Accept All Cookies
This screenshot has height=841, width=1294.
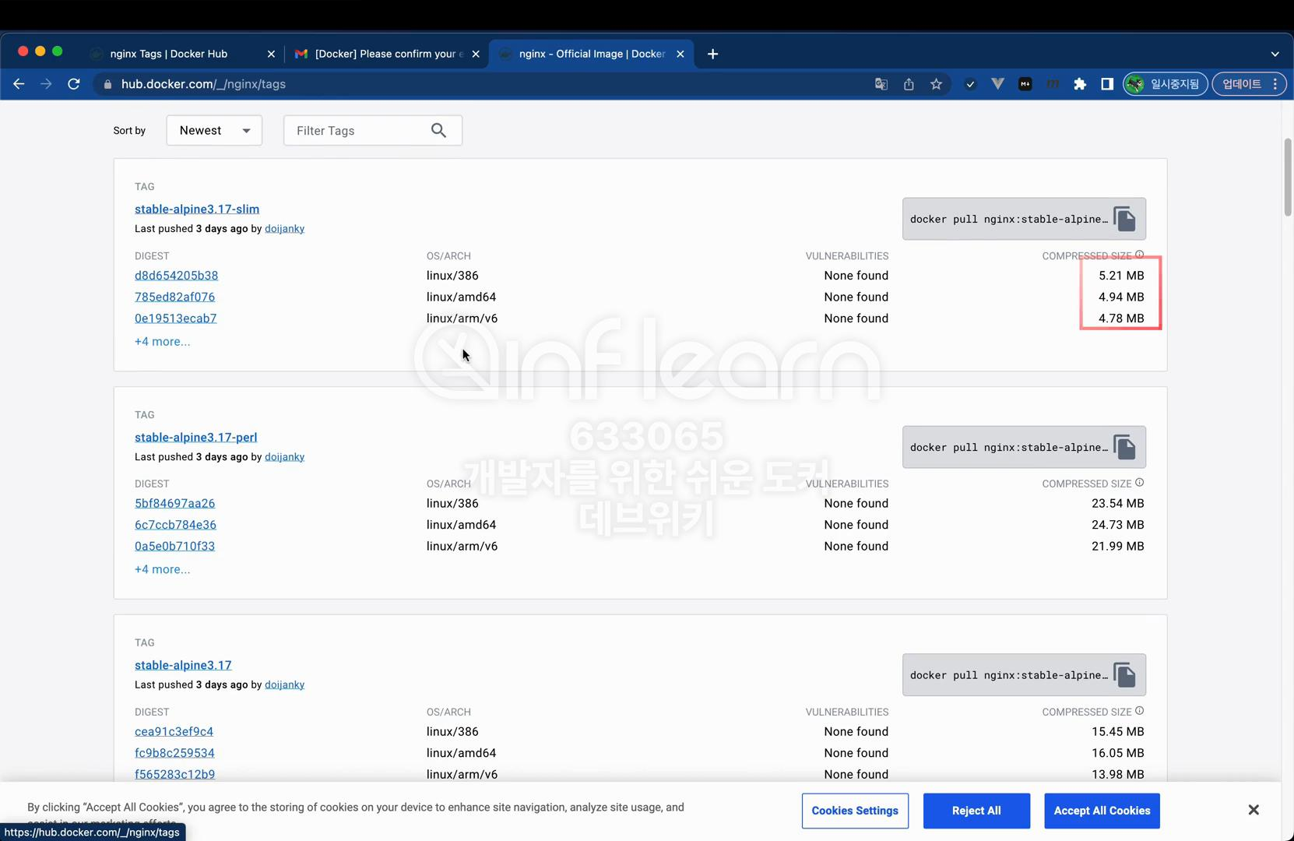point(1102,811)
